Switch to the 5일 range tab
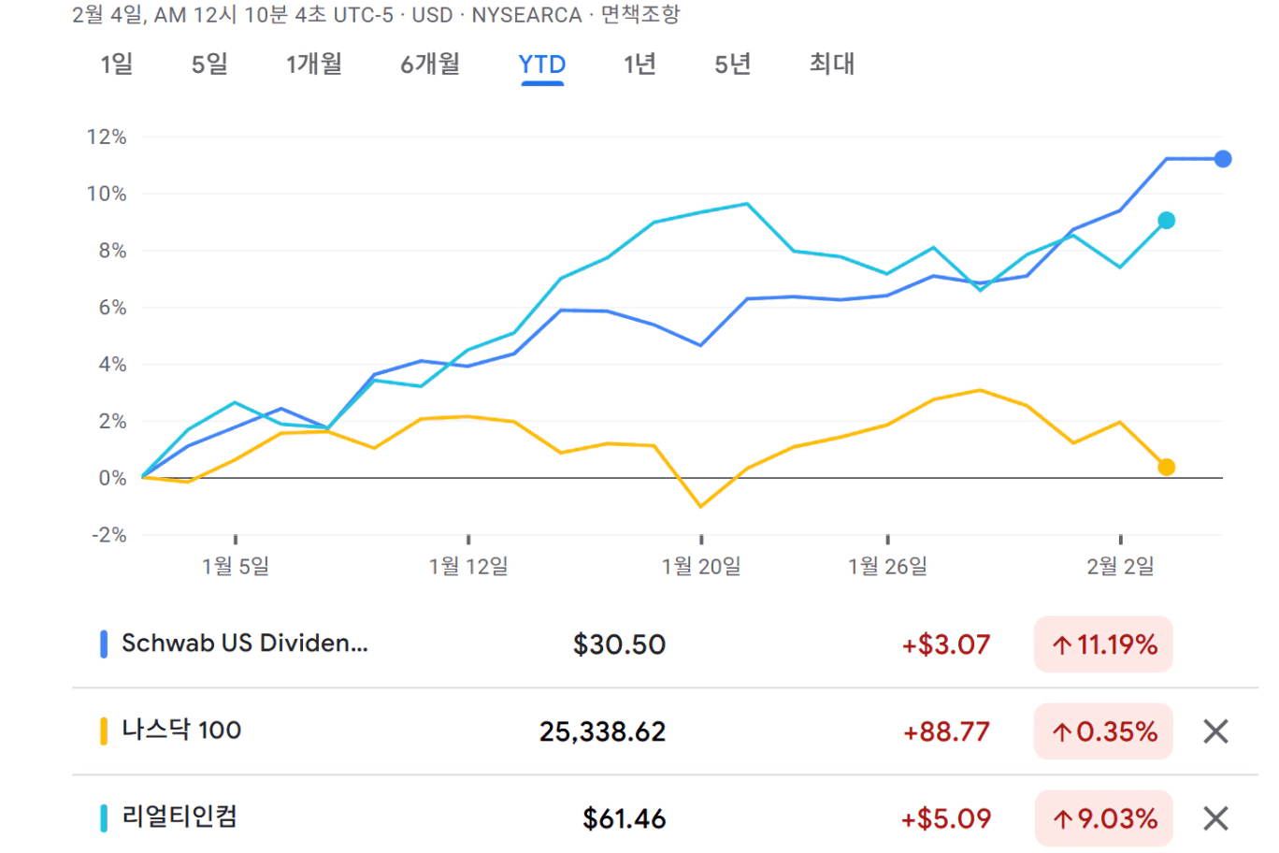Viewport: 1279px width, 853px height. (209, 64)
